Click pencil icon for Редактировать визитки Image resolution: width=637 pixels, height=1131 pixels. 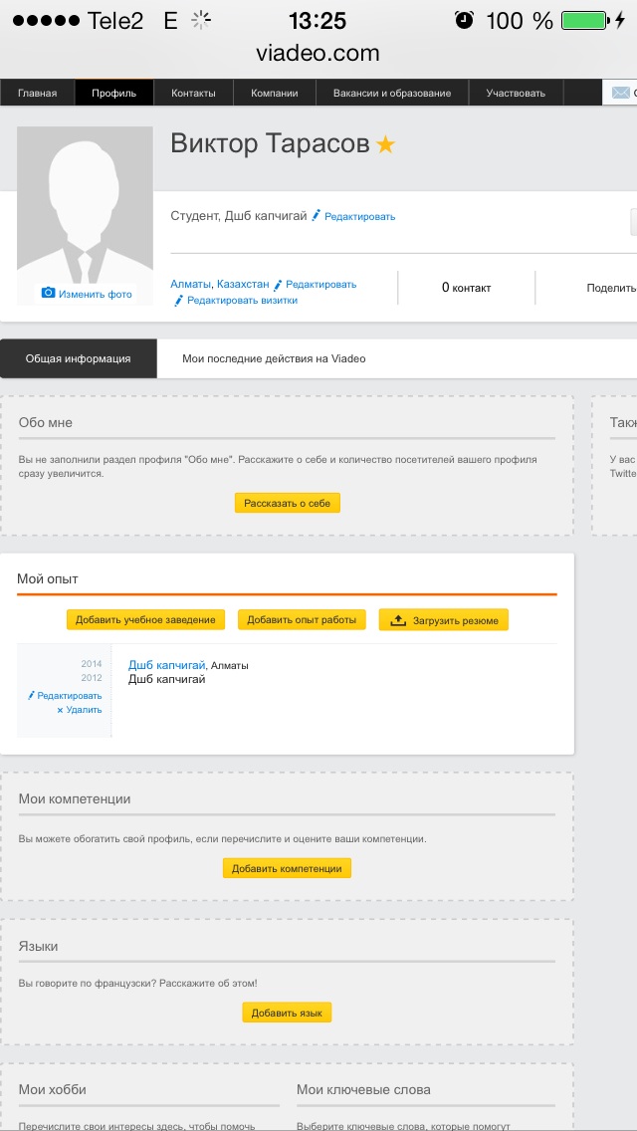[x=179, y=300]
